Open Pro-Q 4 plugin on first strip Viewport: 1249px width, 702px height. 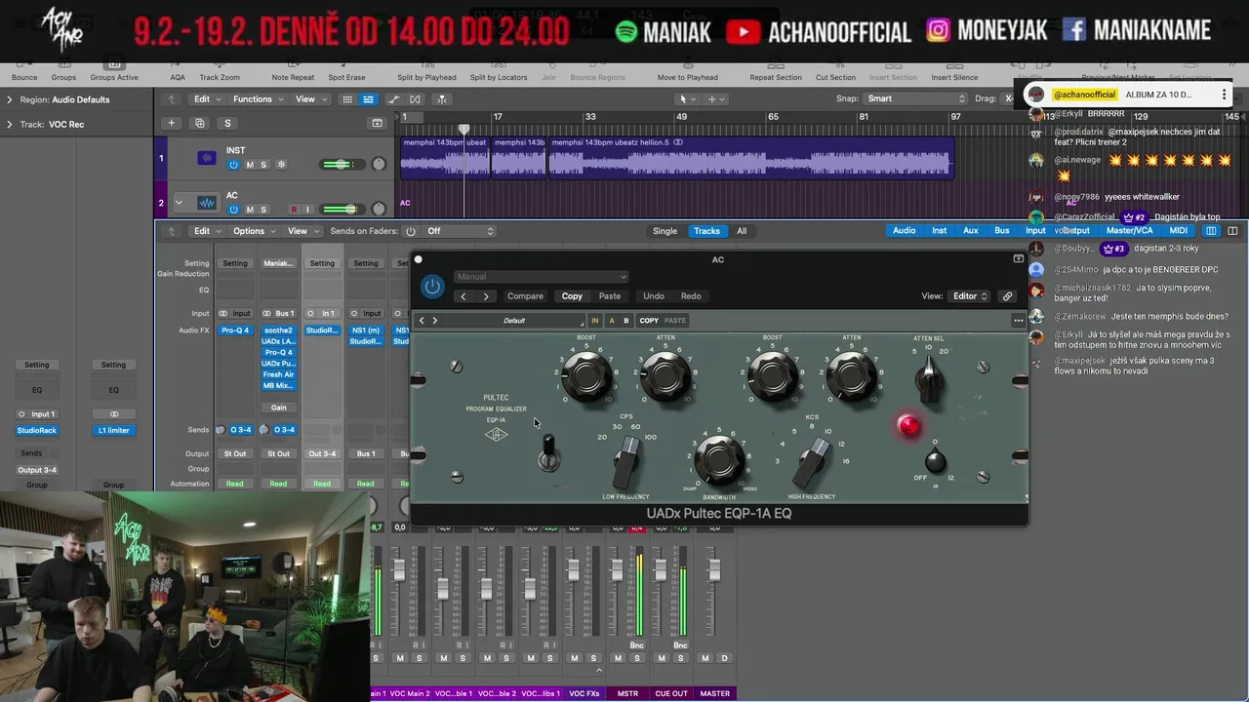[x=235, y=331]
